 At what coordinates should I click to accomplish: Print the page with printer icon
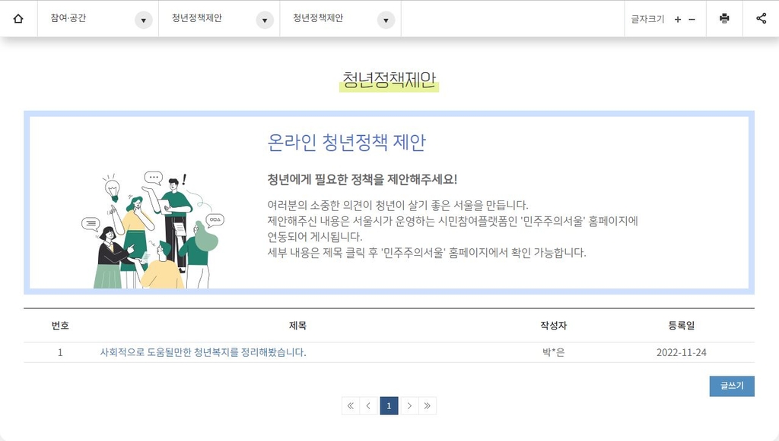724,19
